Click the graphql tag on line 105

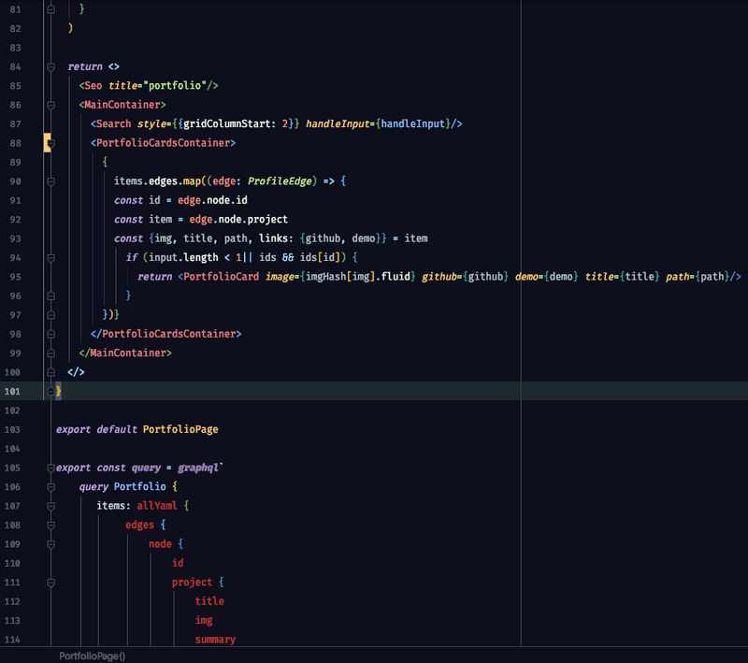pos(198,468)
